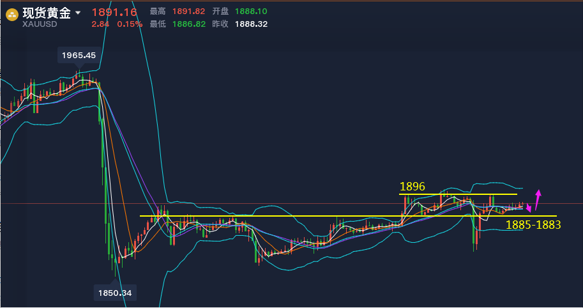Screen dimensions: 583x308
Task: Click the 开盘 label
Action: pos(220,12)
